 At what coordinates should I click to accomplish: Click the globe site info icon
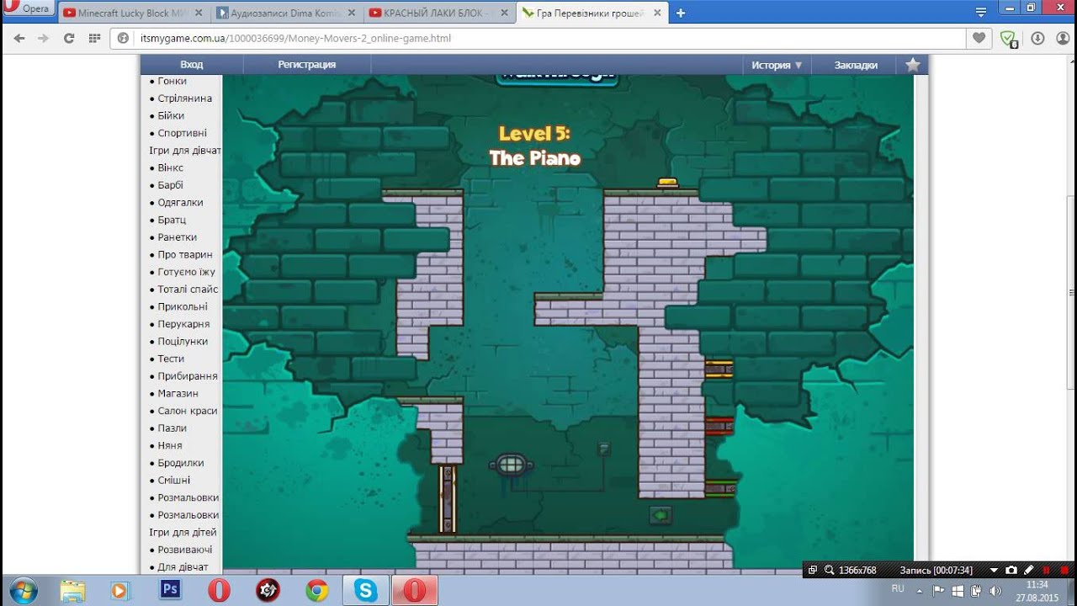point(123,39)
